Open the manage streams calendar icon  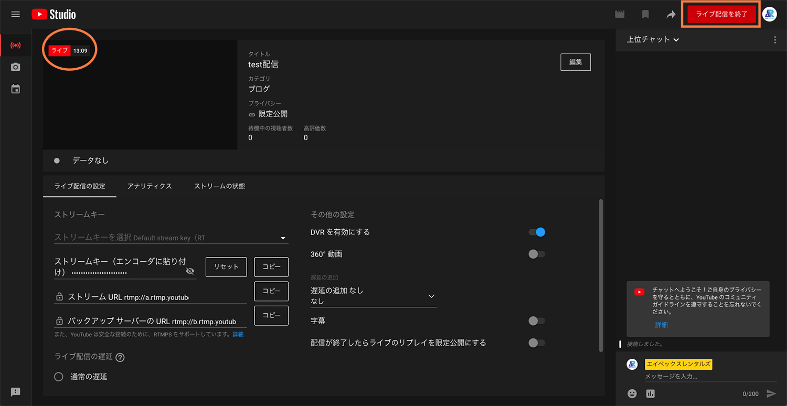15,89
